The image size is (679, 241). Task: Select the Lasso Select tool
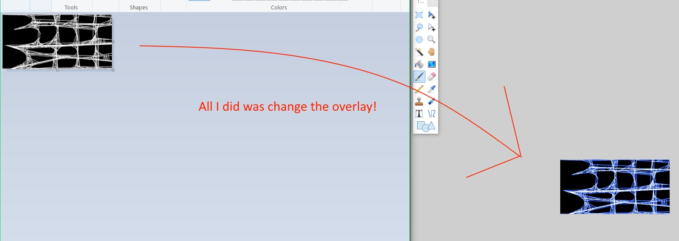coord(419,27)
